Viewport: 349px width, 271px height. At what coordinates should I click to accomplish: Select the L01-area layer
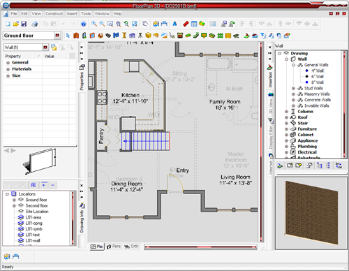click(34, 217)
